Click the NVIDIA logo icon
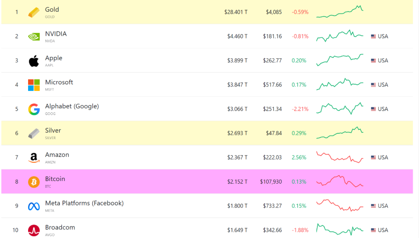The height and width of the screenshot is (238, 419). pos(34,37)
